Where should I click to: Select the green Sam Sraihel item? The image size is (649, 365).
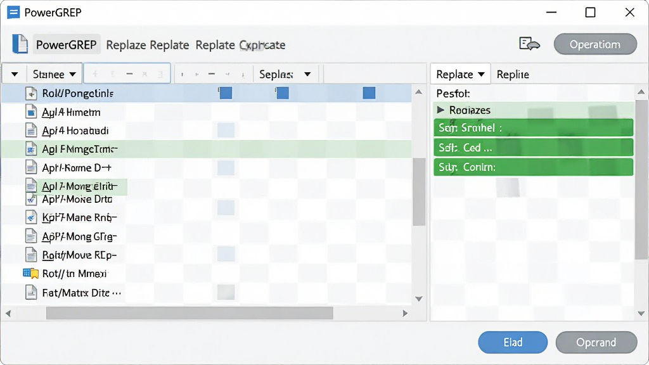click(534, 128)
